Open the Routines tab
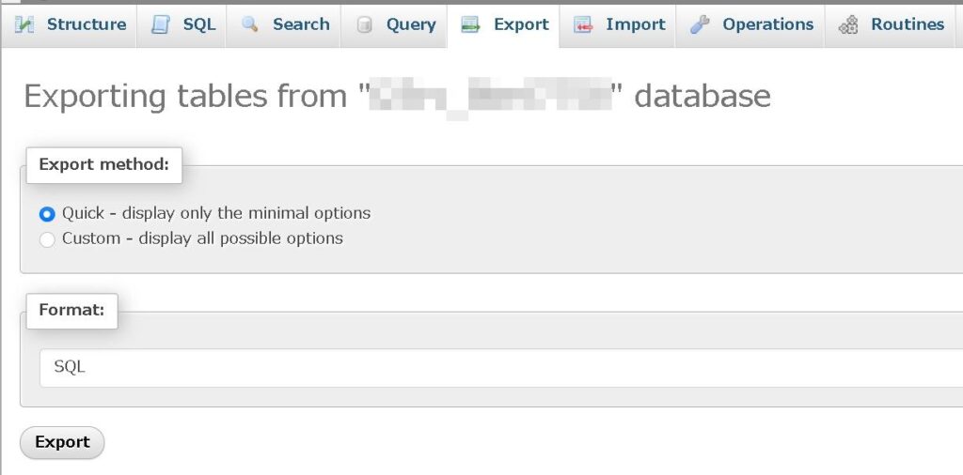Screen dimensions: 963x475 [x=907, y=25]
